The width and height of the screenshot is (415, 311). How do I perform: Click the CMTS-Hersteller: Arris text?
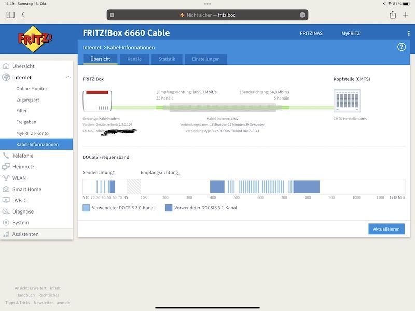click(350, 119)
